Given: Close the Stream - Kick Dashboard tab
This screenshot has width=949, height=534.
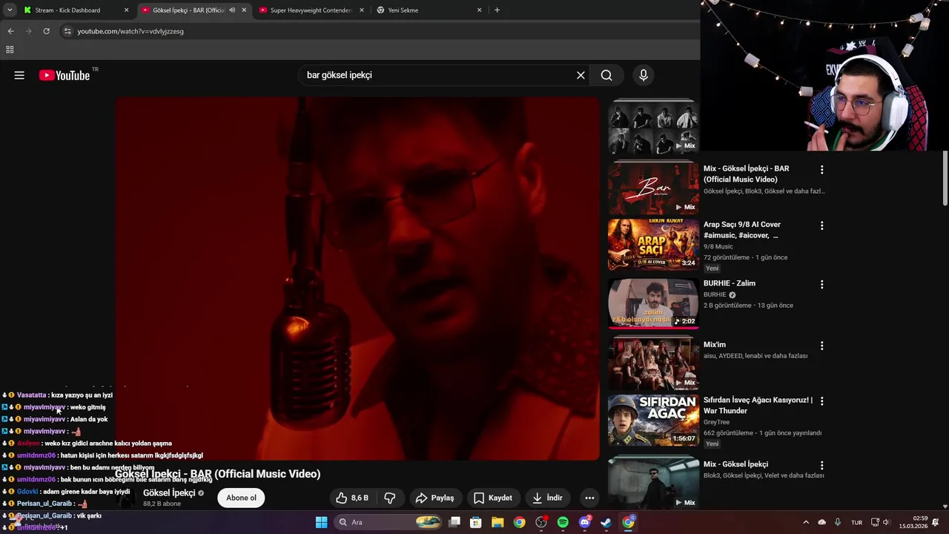Looking at the screenshot, I should point(126,10).
